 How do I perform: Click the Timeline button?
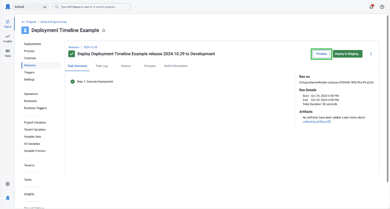(321, 54)
